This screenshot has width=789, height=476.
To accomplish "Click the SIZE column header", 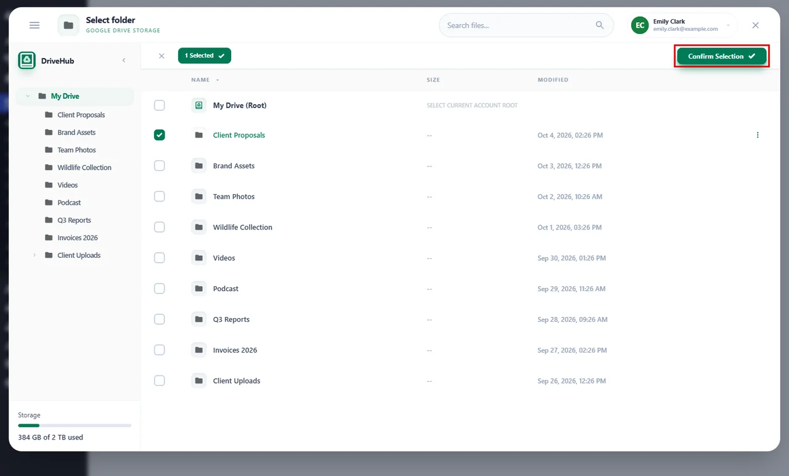I will click(433, 80).
